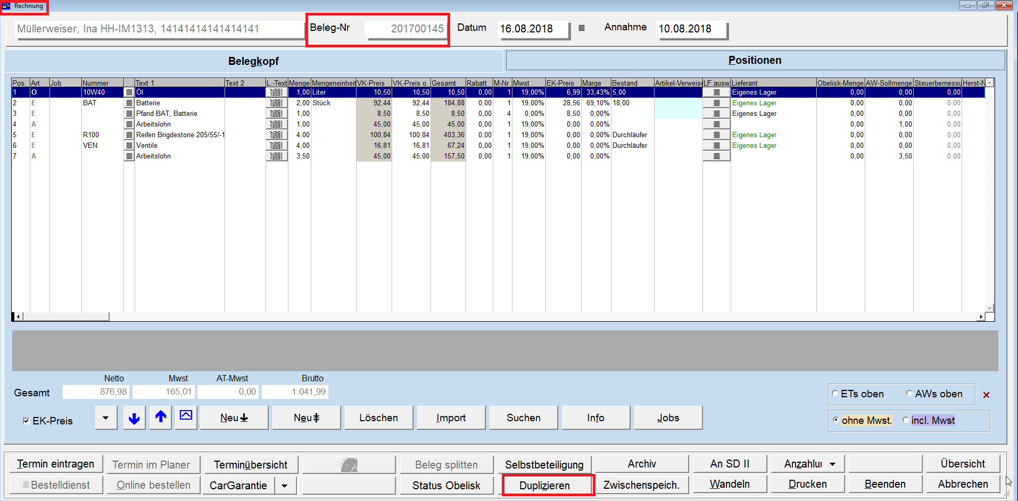Open dropdown next to EK-Preis
Screen dimensions: 1018x501
point(106,417)
